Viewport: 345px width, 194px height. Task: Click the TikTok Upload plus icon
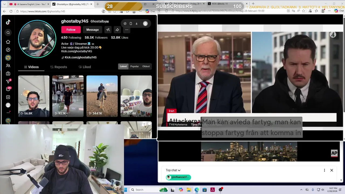pyautogui.click(x=8, y=97)
